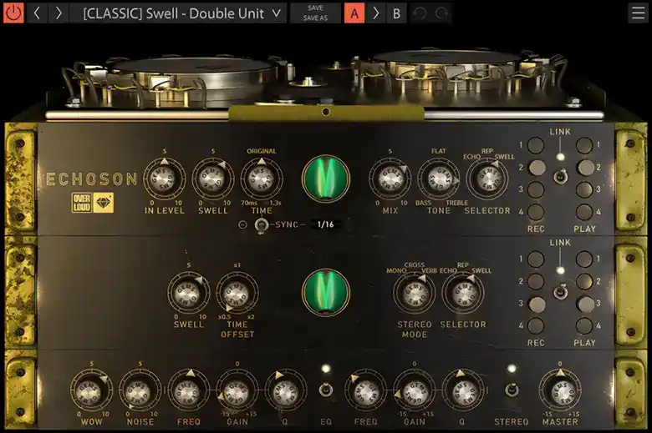Image resolution: width=652 pixels, height=433 pixels.
Task: Toggle the STEREO switch
Action: (512, 390)
